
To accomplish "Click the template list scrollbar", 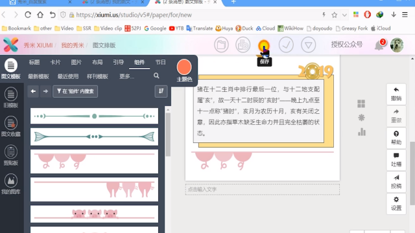I will click(x=168, y=134).
